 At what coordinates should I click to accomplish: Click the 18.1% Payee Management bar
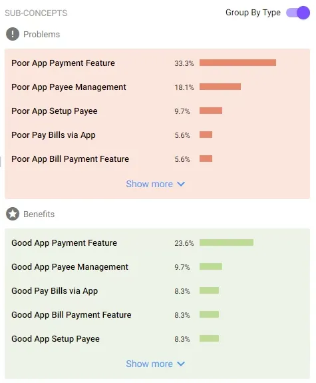point(220,87)
